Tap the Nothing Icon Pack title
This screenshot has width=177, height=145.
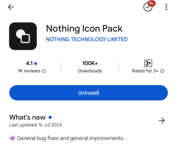click(x=84, y=29)
